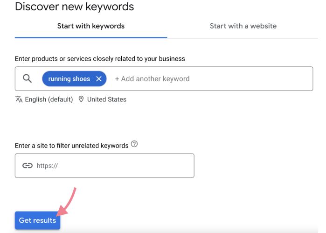Switch to Start with keywords tab
The image size is (326, 233).
[x=91, y=26]
